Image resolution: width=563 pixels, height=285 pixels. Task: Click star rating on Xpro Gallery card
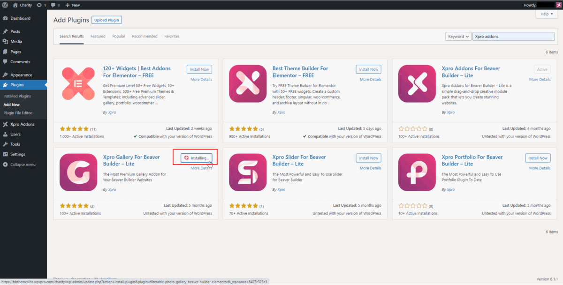[x=74, y=206]
